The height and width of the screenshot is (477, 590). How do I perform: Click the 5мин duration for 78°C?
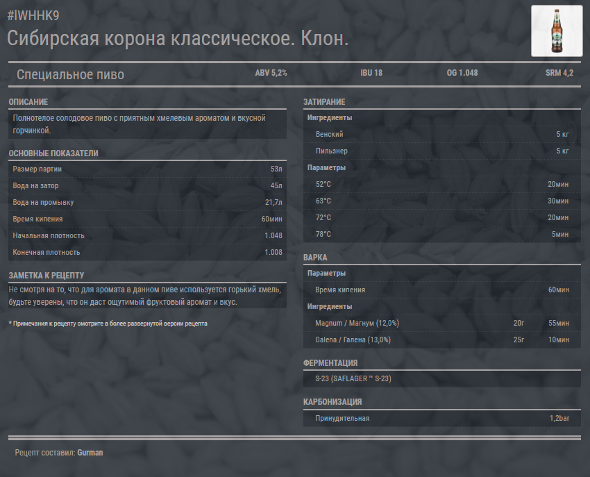pos(560,234)
